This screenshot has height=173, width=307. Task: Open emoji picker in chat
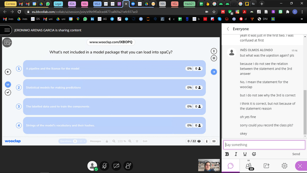coord(254,154)
